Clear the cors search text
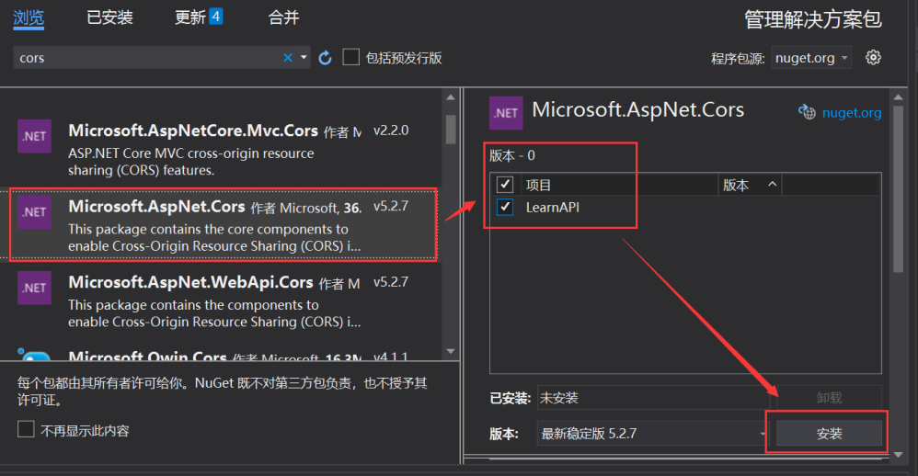The height and width of the screenshot is (476, 918). point(288,57)
